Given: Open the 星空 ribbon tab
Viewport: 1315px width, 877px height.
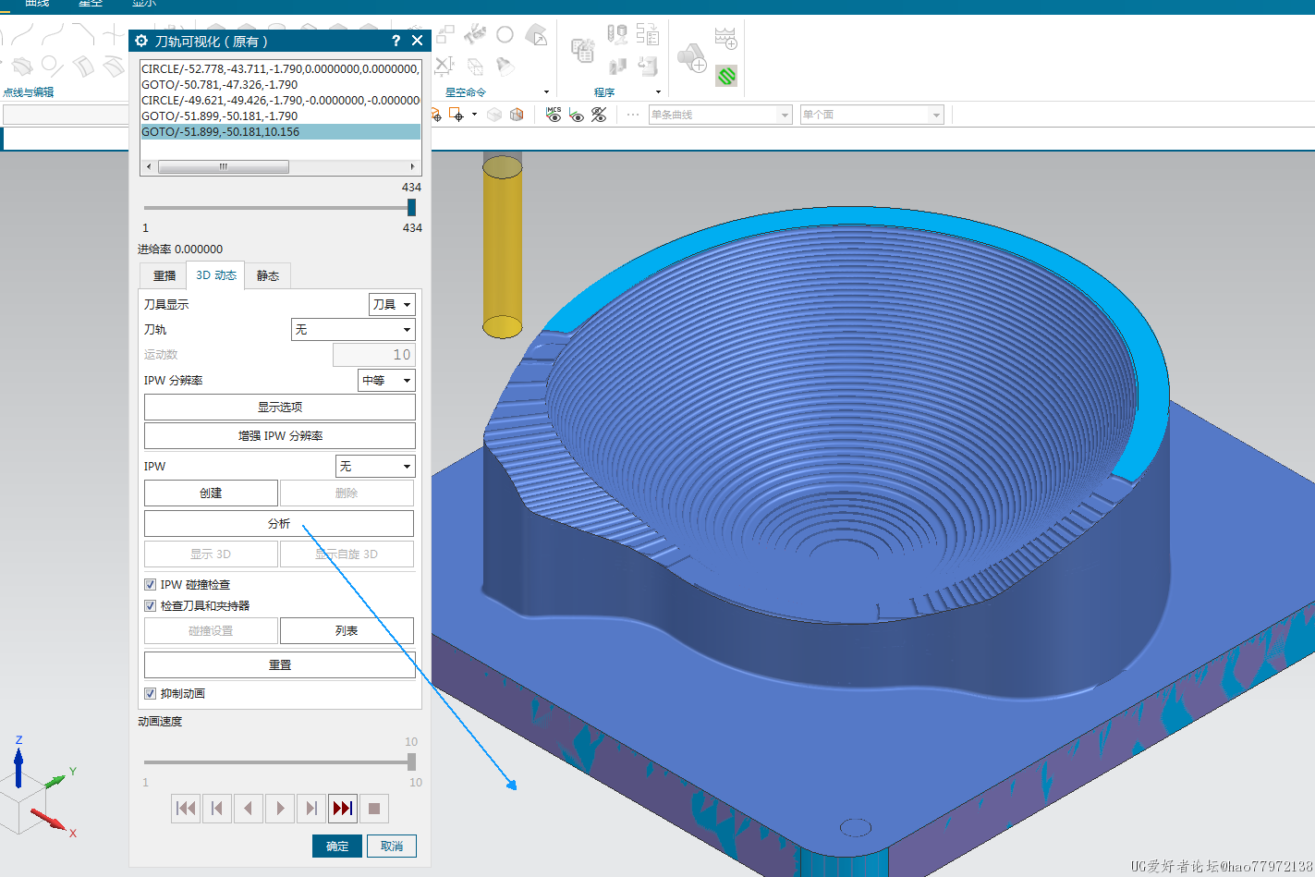Looking at the screenshot, I should (91, 4).
